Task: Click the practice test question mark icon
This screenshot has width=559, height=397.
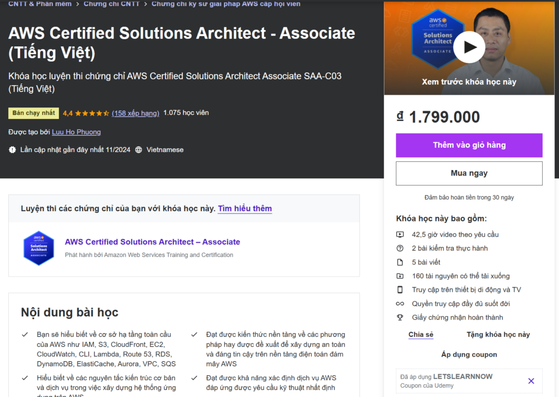Action: [400, 248]
